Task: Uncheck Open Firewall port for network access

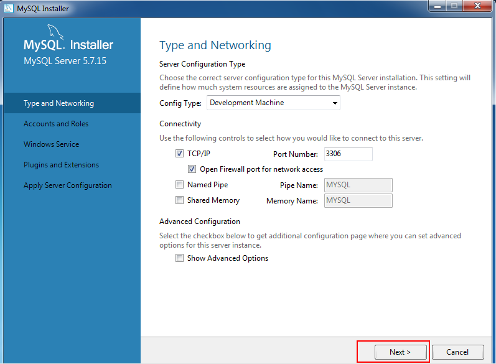Action: [x=192, y=169]
